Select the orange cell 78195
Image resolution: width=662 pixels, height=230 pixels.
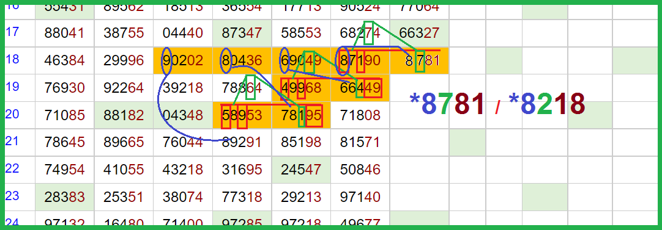coord(301,115)
